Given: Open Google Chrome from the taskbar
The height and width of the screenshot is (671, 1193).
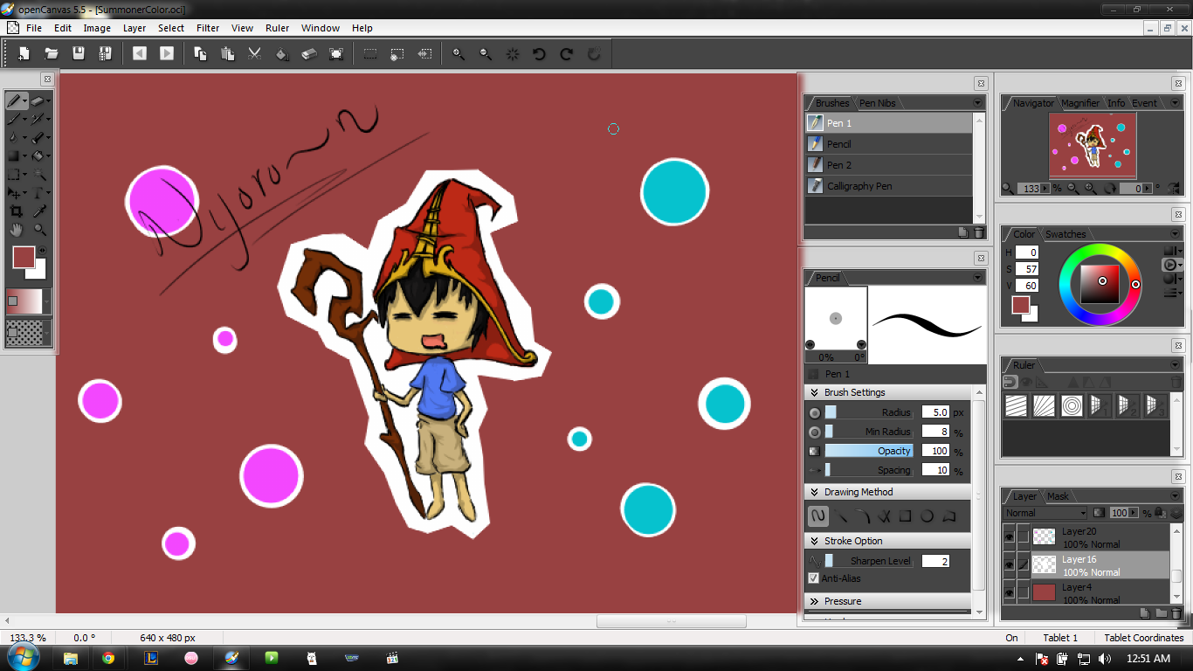Looking at the screenshot, I should (108, 658).
